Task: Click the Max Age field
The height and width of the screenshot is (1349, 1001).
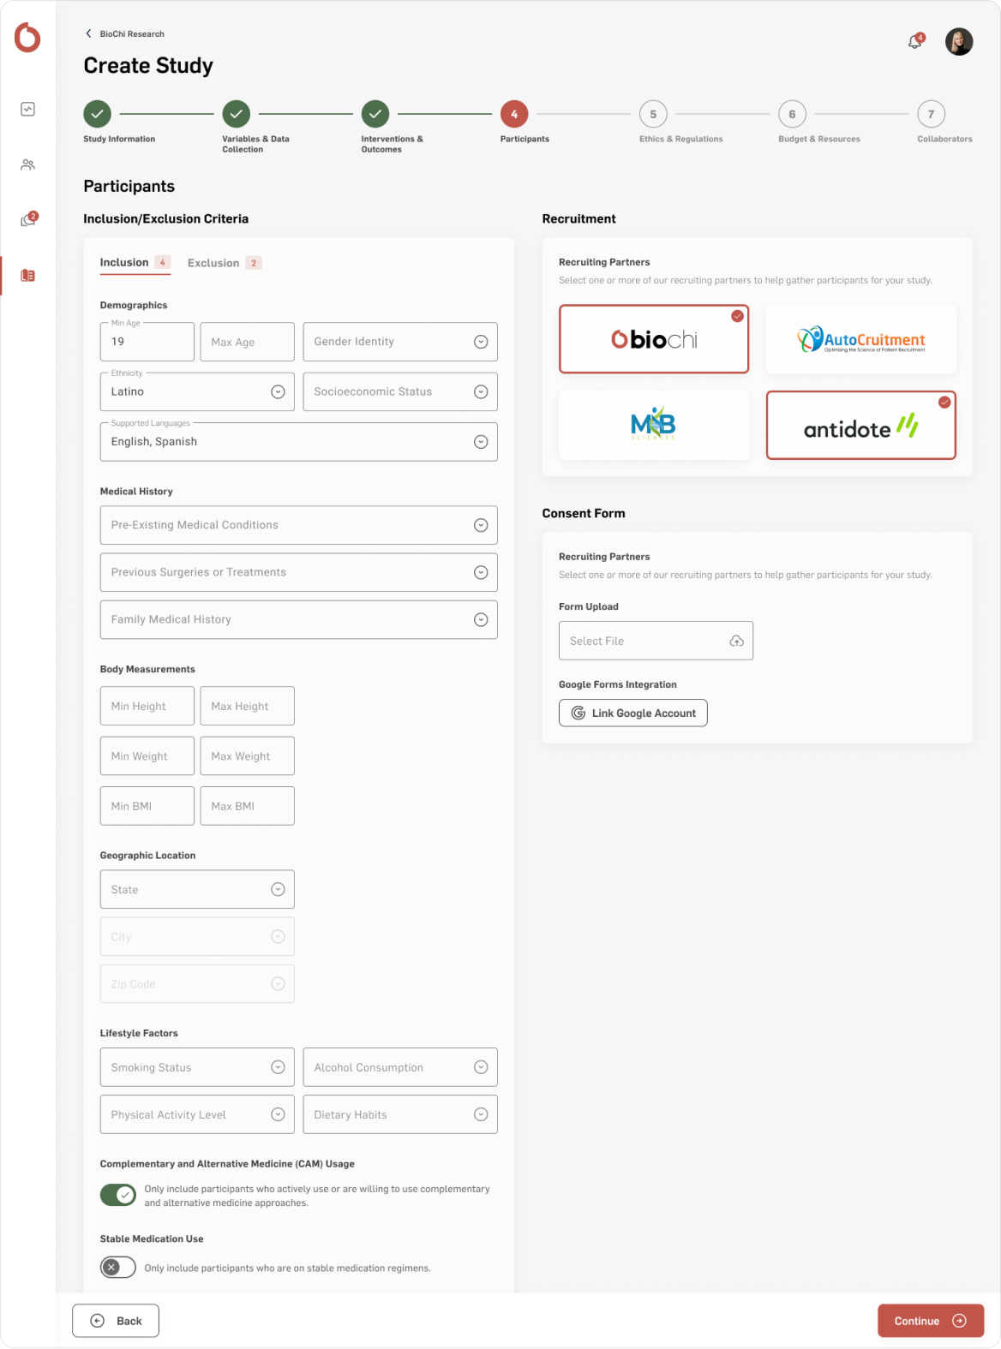Action: (248, 342)
